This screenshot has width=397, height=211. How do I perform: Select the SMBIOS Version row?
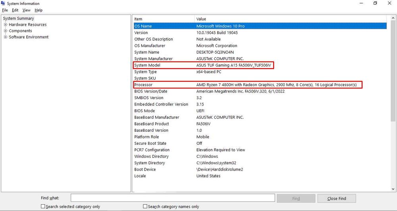(x=260, y=98)
